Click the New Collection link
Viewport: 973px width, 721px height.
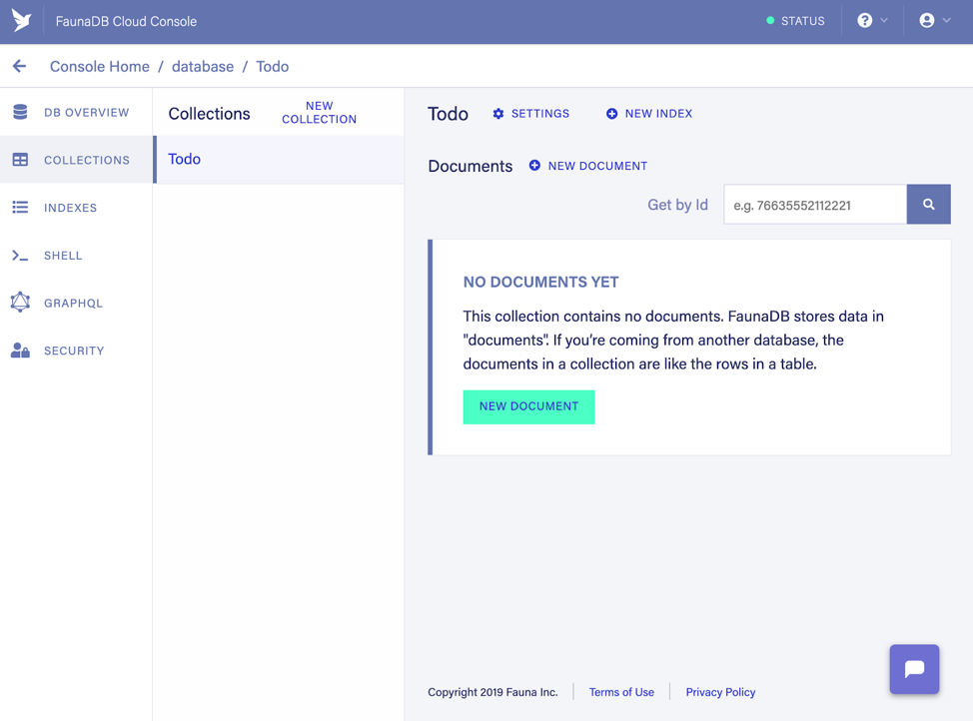pos(319,112)
